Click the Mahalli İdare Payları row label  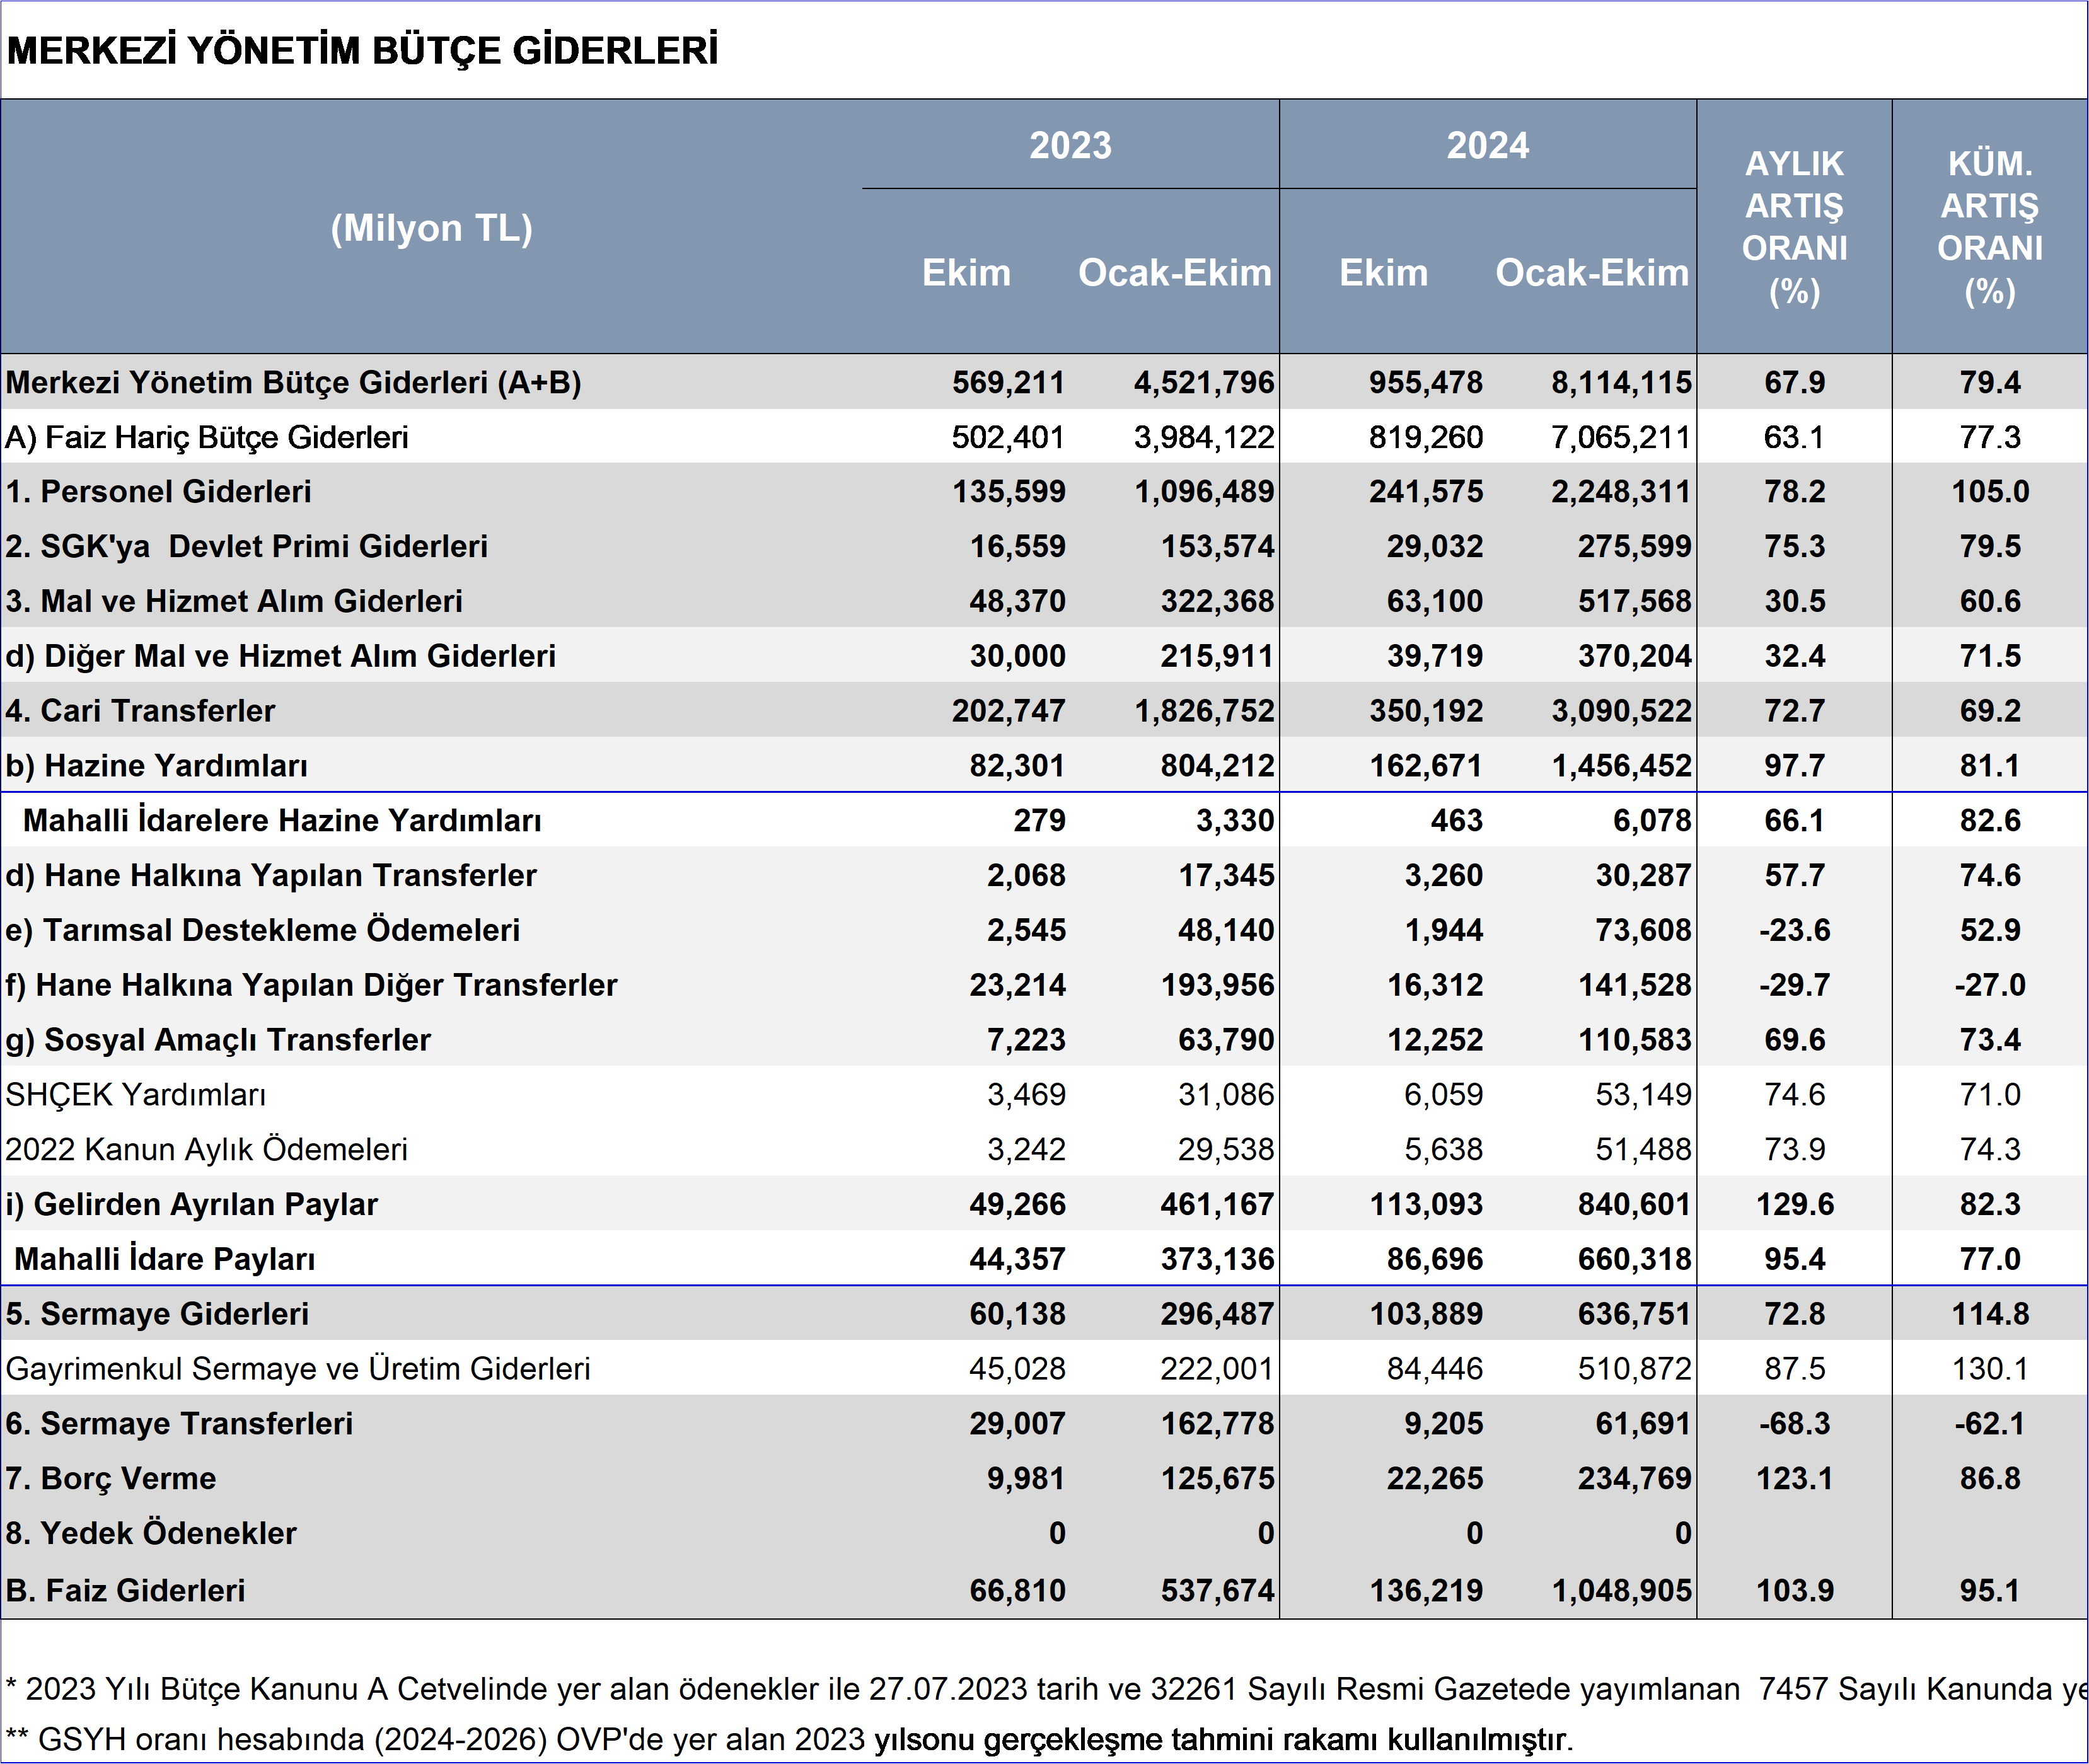coord(165,1259)
